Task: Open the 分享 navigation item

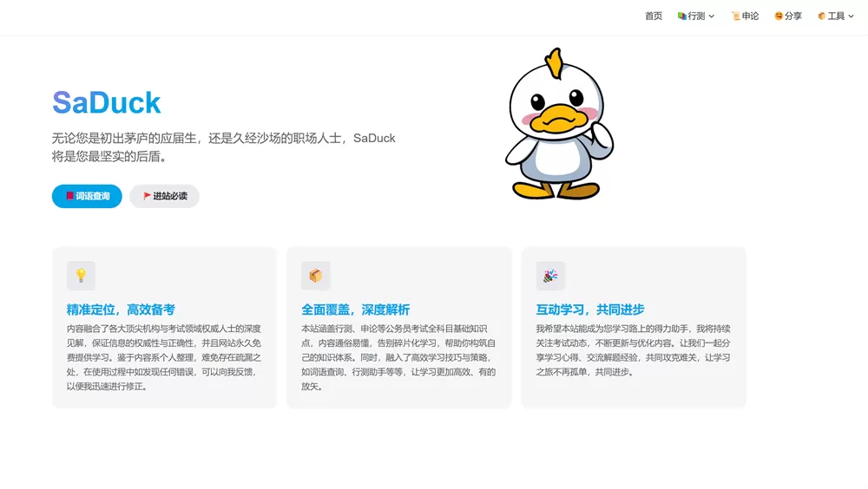Action: (x=792, y=16)
